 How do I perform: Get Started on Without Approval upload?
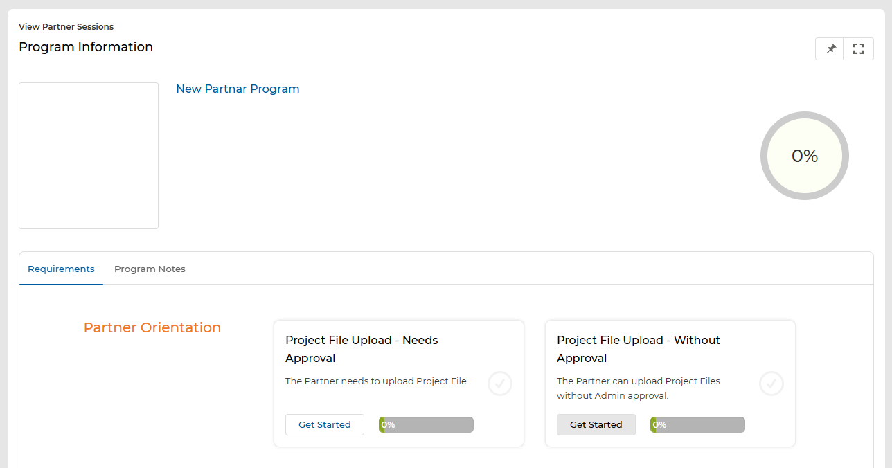pyautogui.click(x=596, y=424)
